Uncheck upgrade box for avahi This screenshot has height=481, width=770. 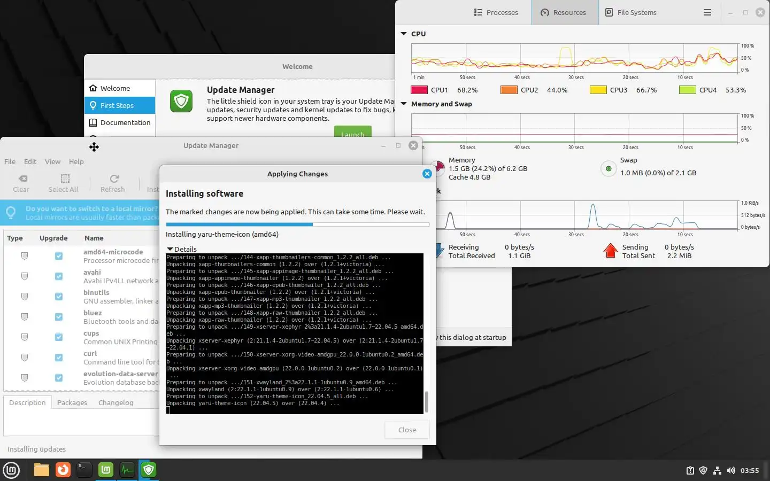click(x=59, y=276)
